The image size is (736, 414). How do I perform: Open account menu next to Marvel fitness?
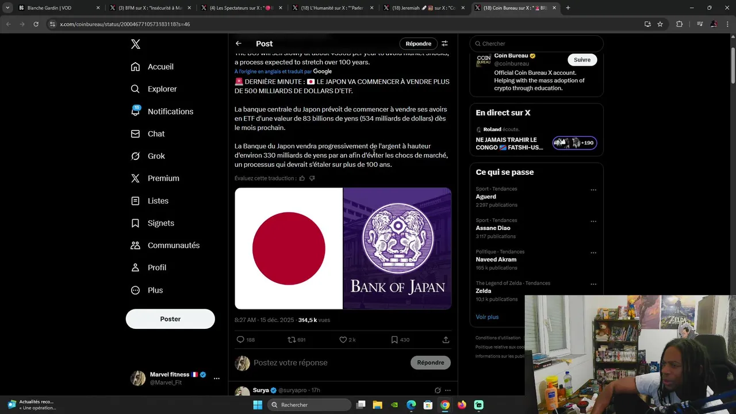point(217,378)
